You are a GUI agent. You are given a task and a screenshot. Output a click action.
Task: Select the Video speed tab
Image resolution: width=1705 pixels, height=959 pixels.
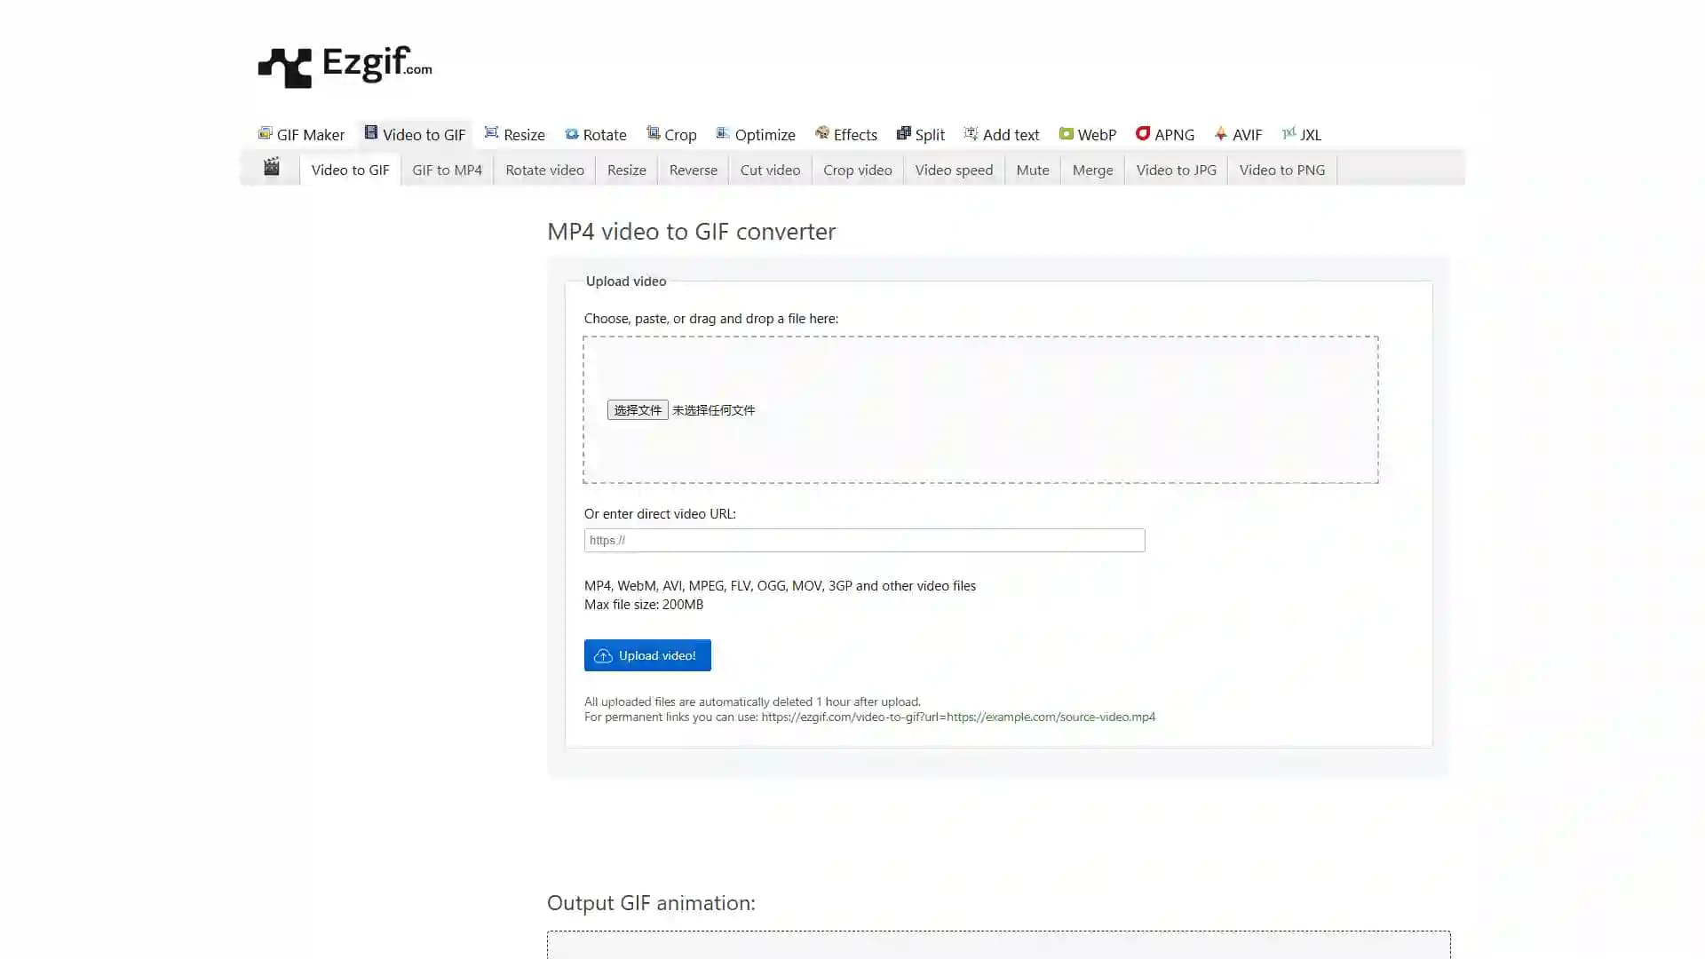click(955, 169)
